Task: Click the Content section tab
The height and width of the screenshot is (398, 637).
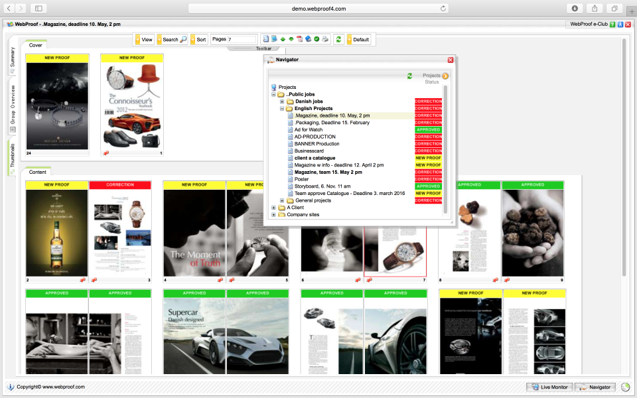Action: click(38, 172)
